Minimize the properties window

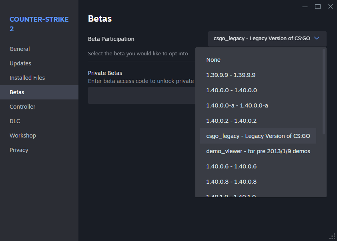click(305, 7)
